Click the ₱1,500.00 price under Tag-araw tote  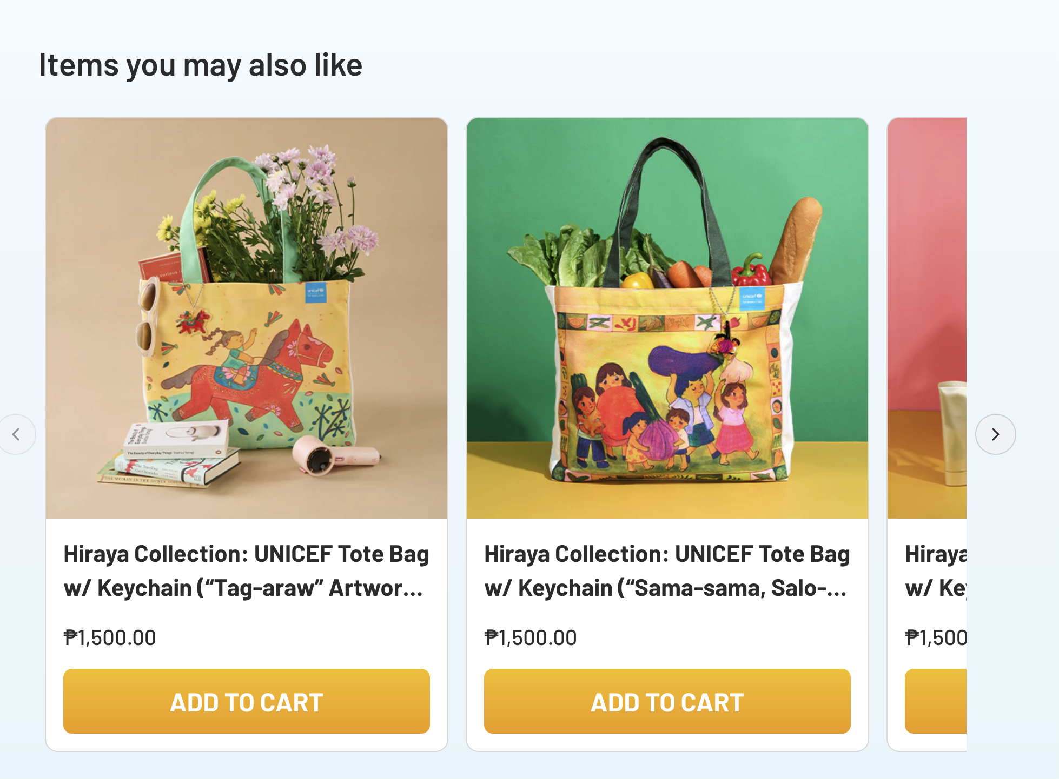pyautogui.click(x=110, y=638)
